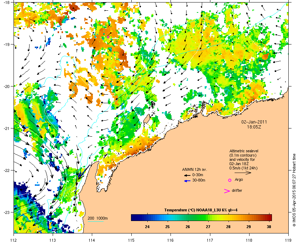
Task: Click the latitude axis label -22
Action: [7, 170]
